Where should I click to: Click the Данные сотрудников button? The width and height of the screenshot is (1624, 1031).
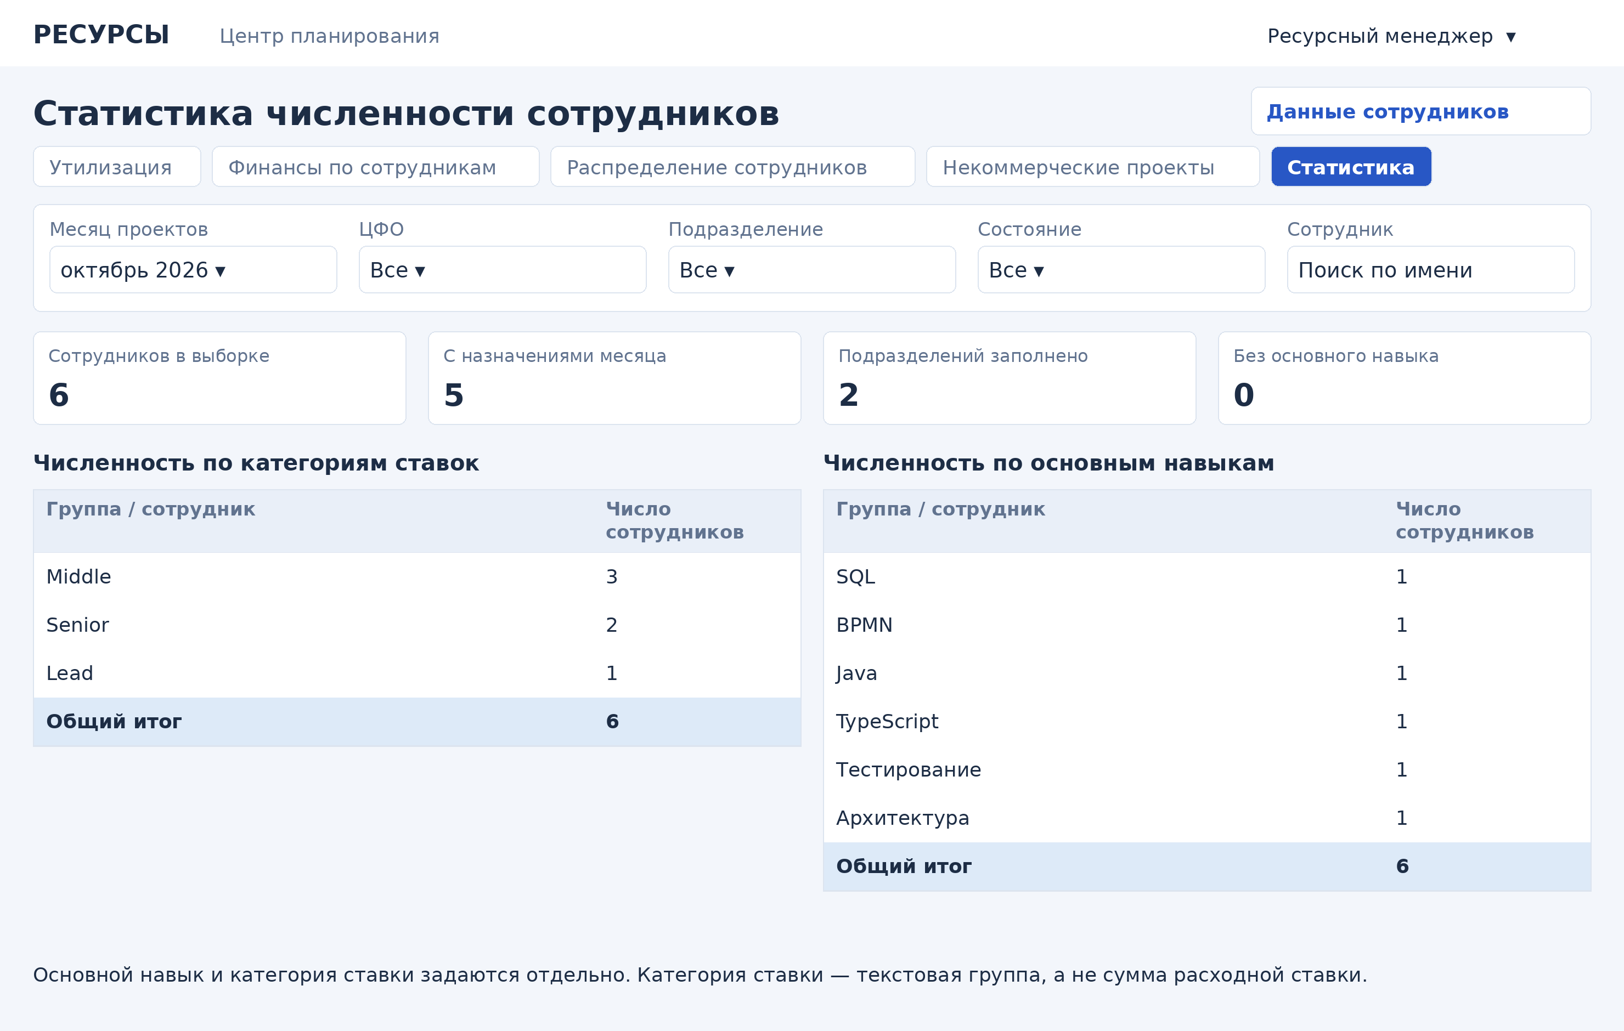1420,111
